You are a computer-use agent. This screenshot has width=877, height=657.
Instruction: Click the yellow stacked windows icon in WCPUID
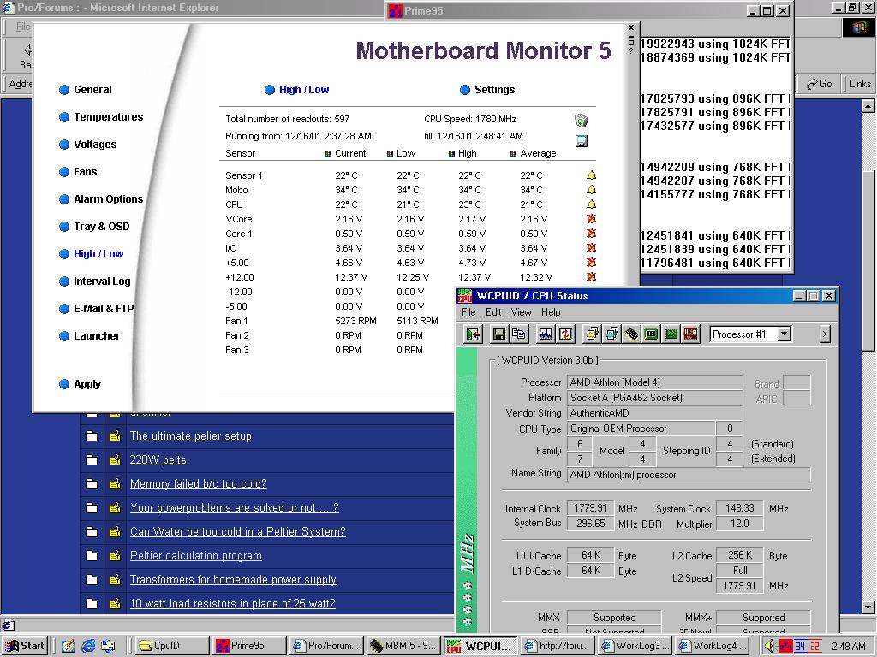(x=592, y=334)
